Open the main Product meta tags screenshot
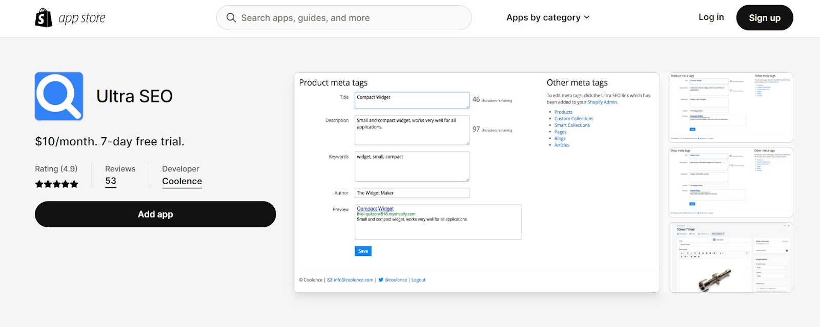The image size is (820, 327). (477, 182)
